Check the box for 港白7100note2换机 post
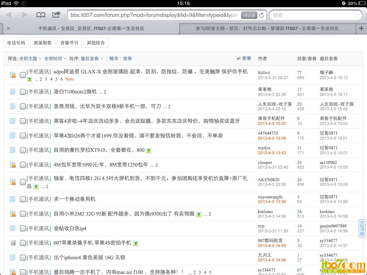Screen dimensions: 367x275 (23, 92)
